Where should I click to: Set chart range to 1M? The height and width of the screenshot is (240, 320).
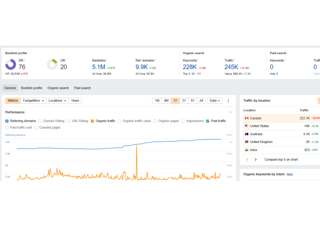157,100
